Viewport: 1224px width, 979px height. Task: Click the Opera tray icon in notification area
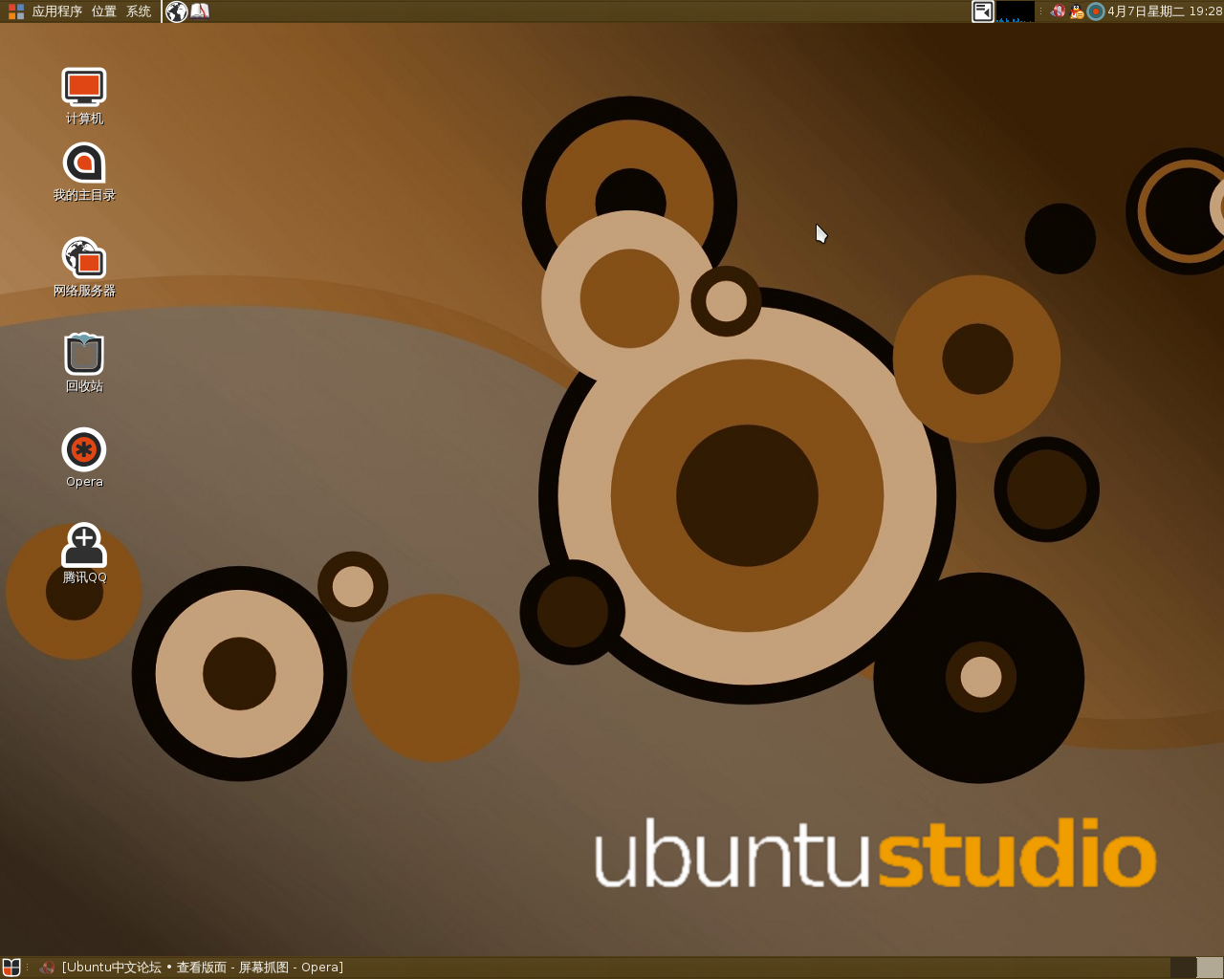(x=1058, y=11)
